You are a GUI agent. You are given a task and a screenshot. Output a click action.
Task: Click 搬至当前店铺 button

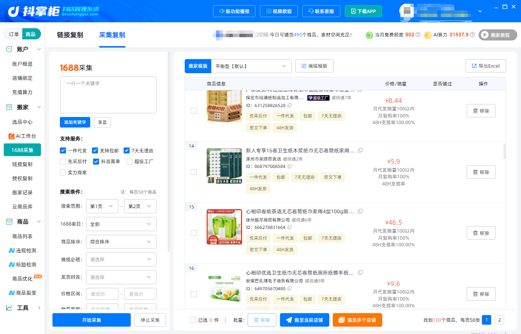coord(305,320)
